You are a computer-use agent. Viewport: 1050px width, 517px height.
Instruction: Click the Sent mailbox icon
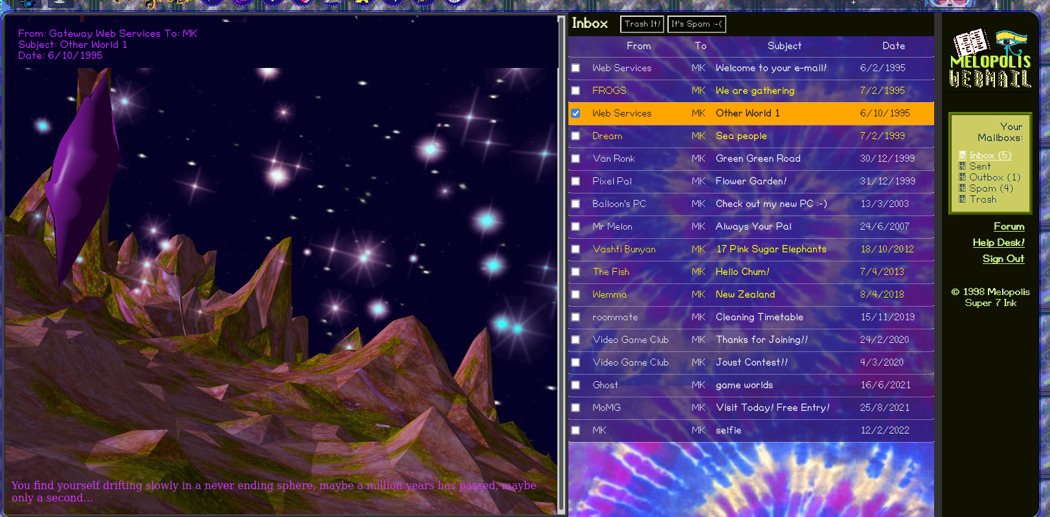pos(962,166)
